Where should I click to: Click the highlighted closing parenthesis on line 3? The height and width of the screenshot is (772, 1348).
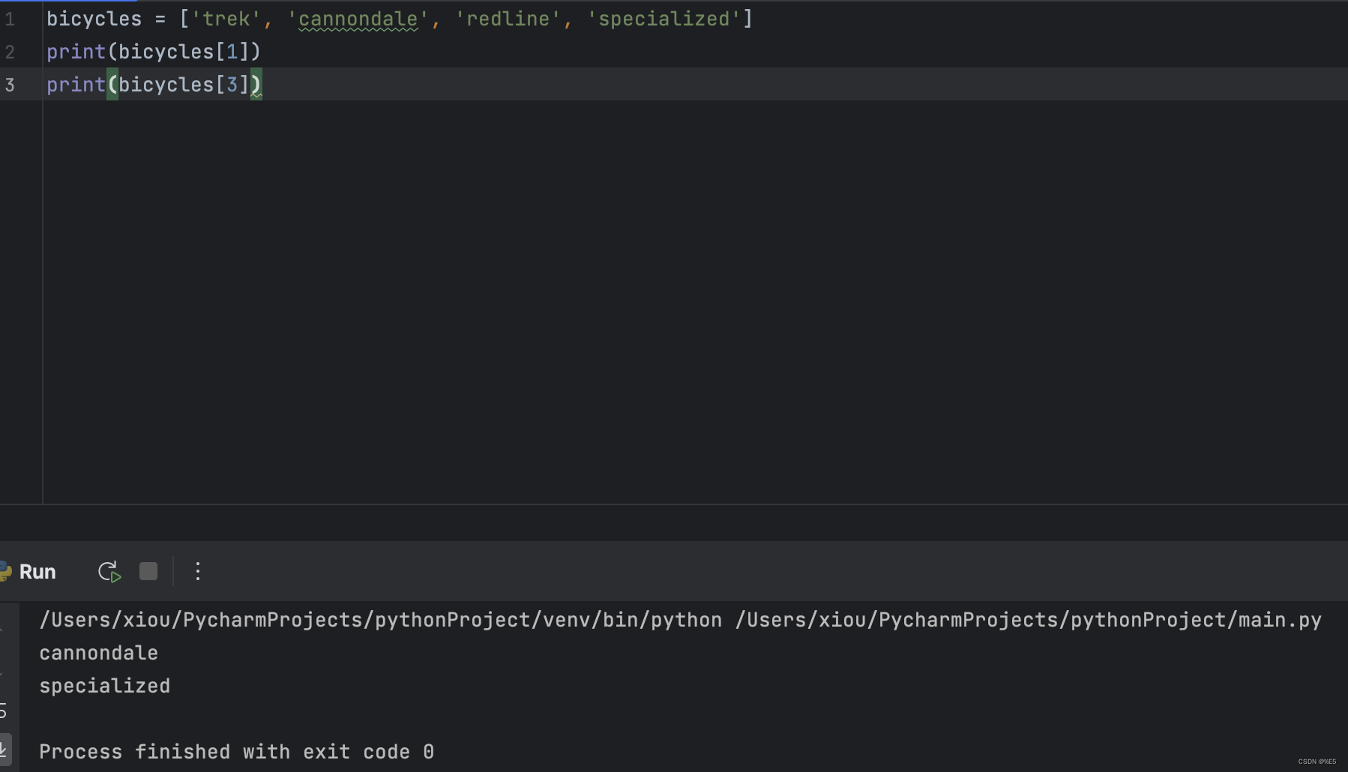(x=256, y=85)
